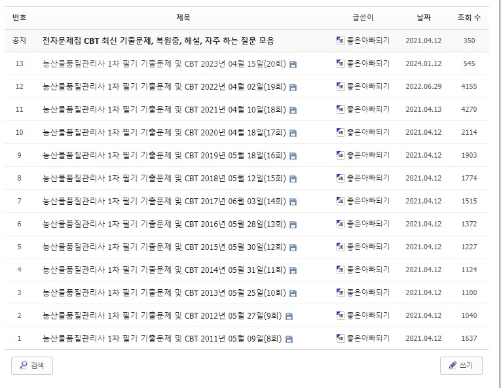The height and width of the screenshot is (388, 501).
Task: Click the author level badge on the notice row
Action: pos(341,41)
